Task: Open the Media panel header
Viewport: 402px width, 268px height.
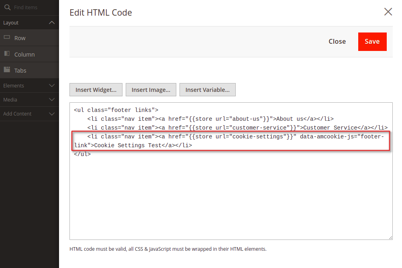Action: pos(29,99)
